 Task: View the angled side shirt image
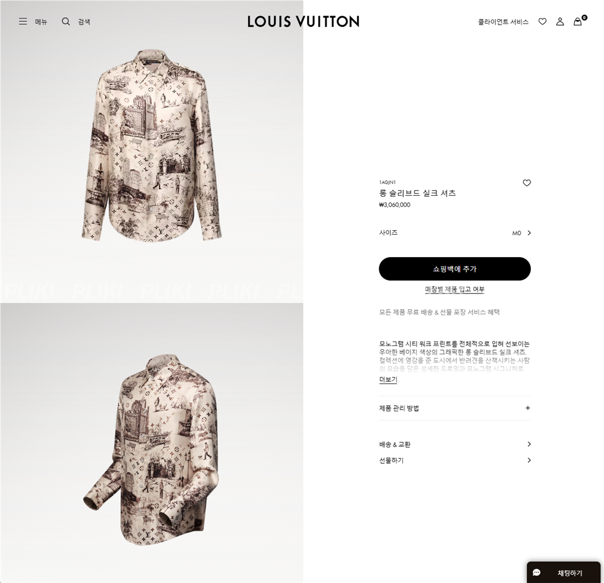152,449
